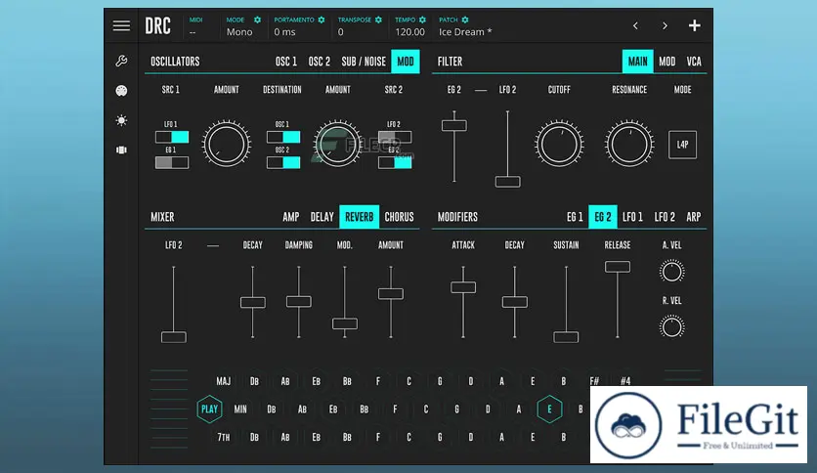Open Tempo settings gear

click(422, 20)
